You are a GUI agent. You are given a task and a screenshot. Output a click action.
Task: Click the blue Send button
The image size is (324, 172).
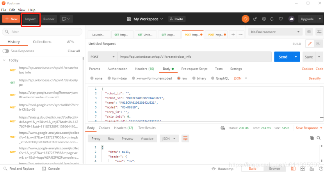click(283, 57)
